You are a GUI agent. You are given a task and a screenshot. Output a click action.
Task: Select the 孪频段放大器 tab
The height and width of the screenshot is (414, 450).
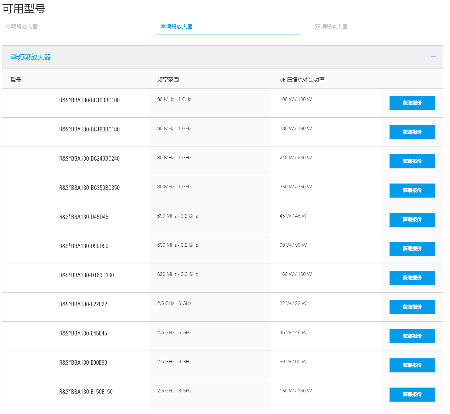[x=176, y=26]
